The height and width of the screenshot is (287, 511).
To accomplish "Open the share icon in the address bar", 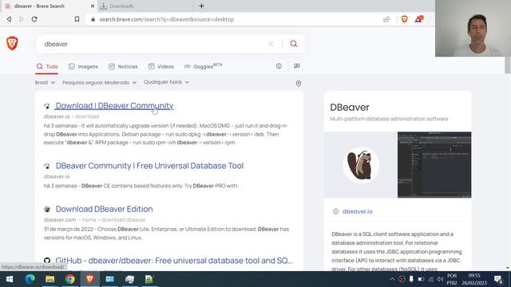I will coord(386,19).
